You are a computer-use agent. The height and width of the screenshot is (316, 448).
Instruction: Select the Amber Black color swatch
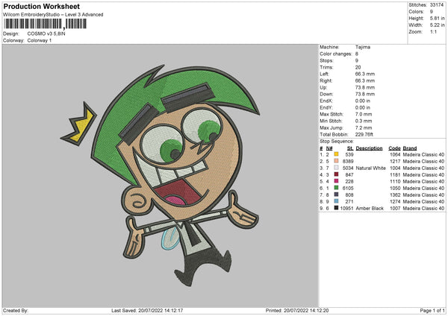click(337, 208)
